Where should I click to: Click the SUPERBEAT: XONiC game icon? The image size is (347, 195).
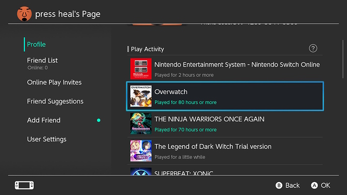point(141,171)
